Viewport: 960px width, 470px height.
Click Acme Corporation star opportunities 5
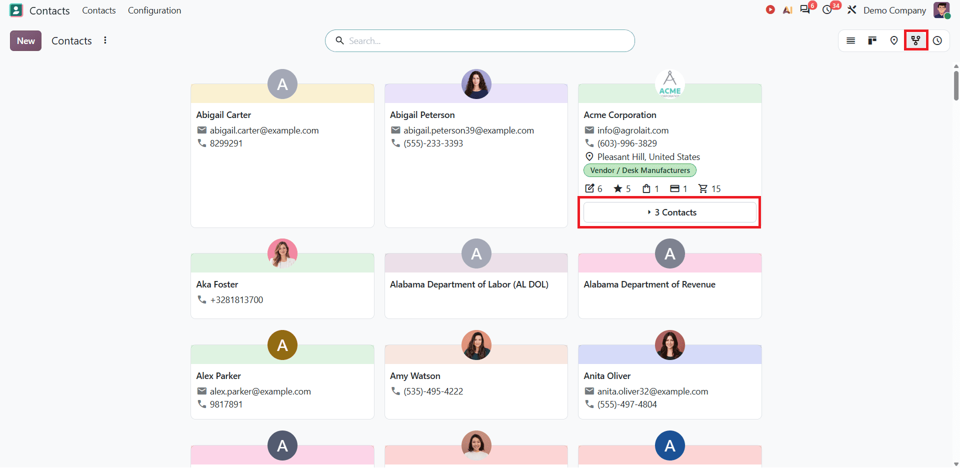tap(622, 188)
